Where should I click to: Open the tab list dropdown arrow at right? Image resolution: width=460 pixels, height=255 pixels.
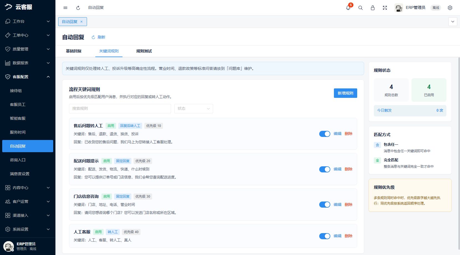[x=453, y=22]
